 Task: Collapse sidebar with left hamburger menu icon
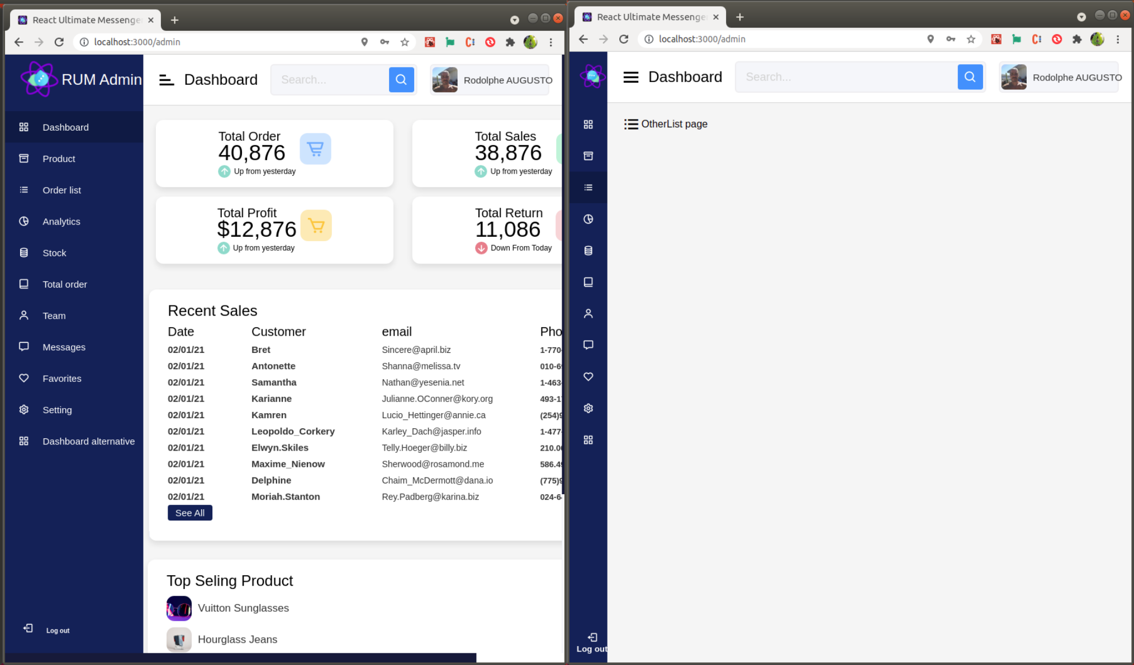click(166, 80)
